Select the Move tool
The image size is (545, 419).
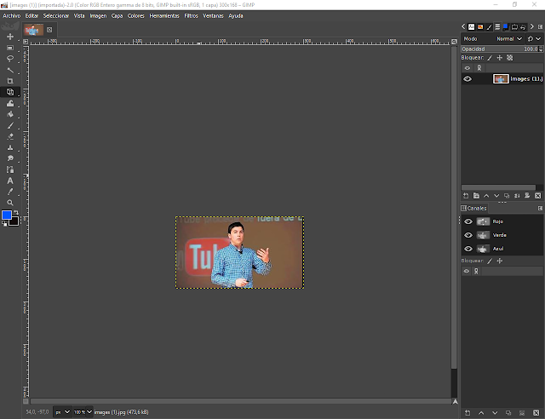(x=10, y=37)
